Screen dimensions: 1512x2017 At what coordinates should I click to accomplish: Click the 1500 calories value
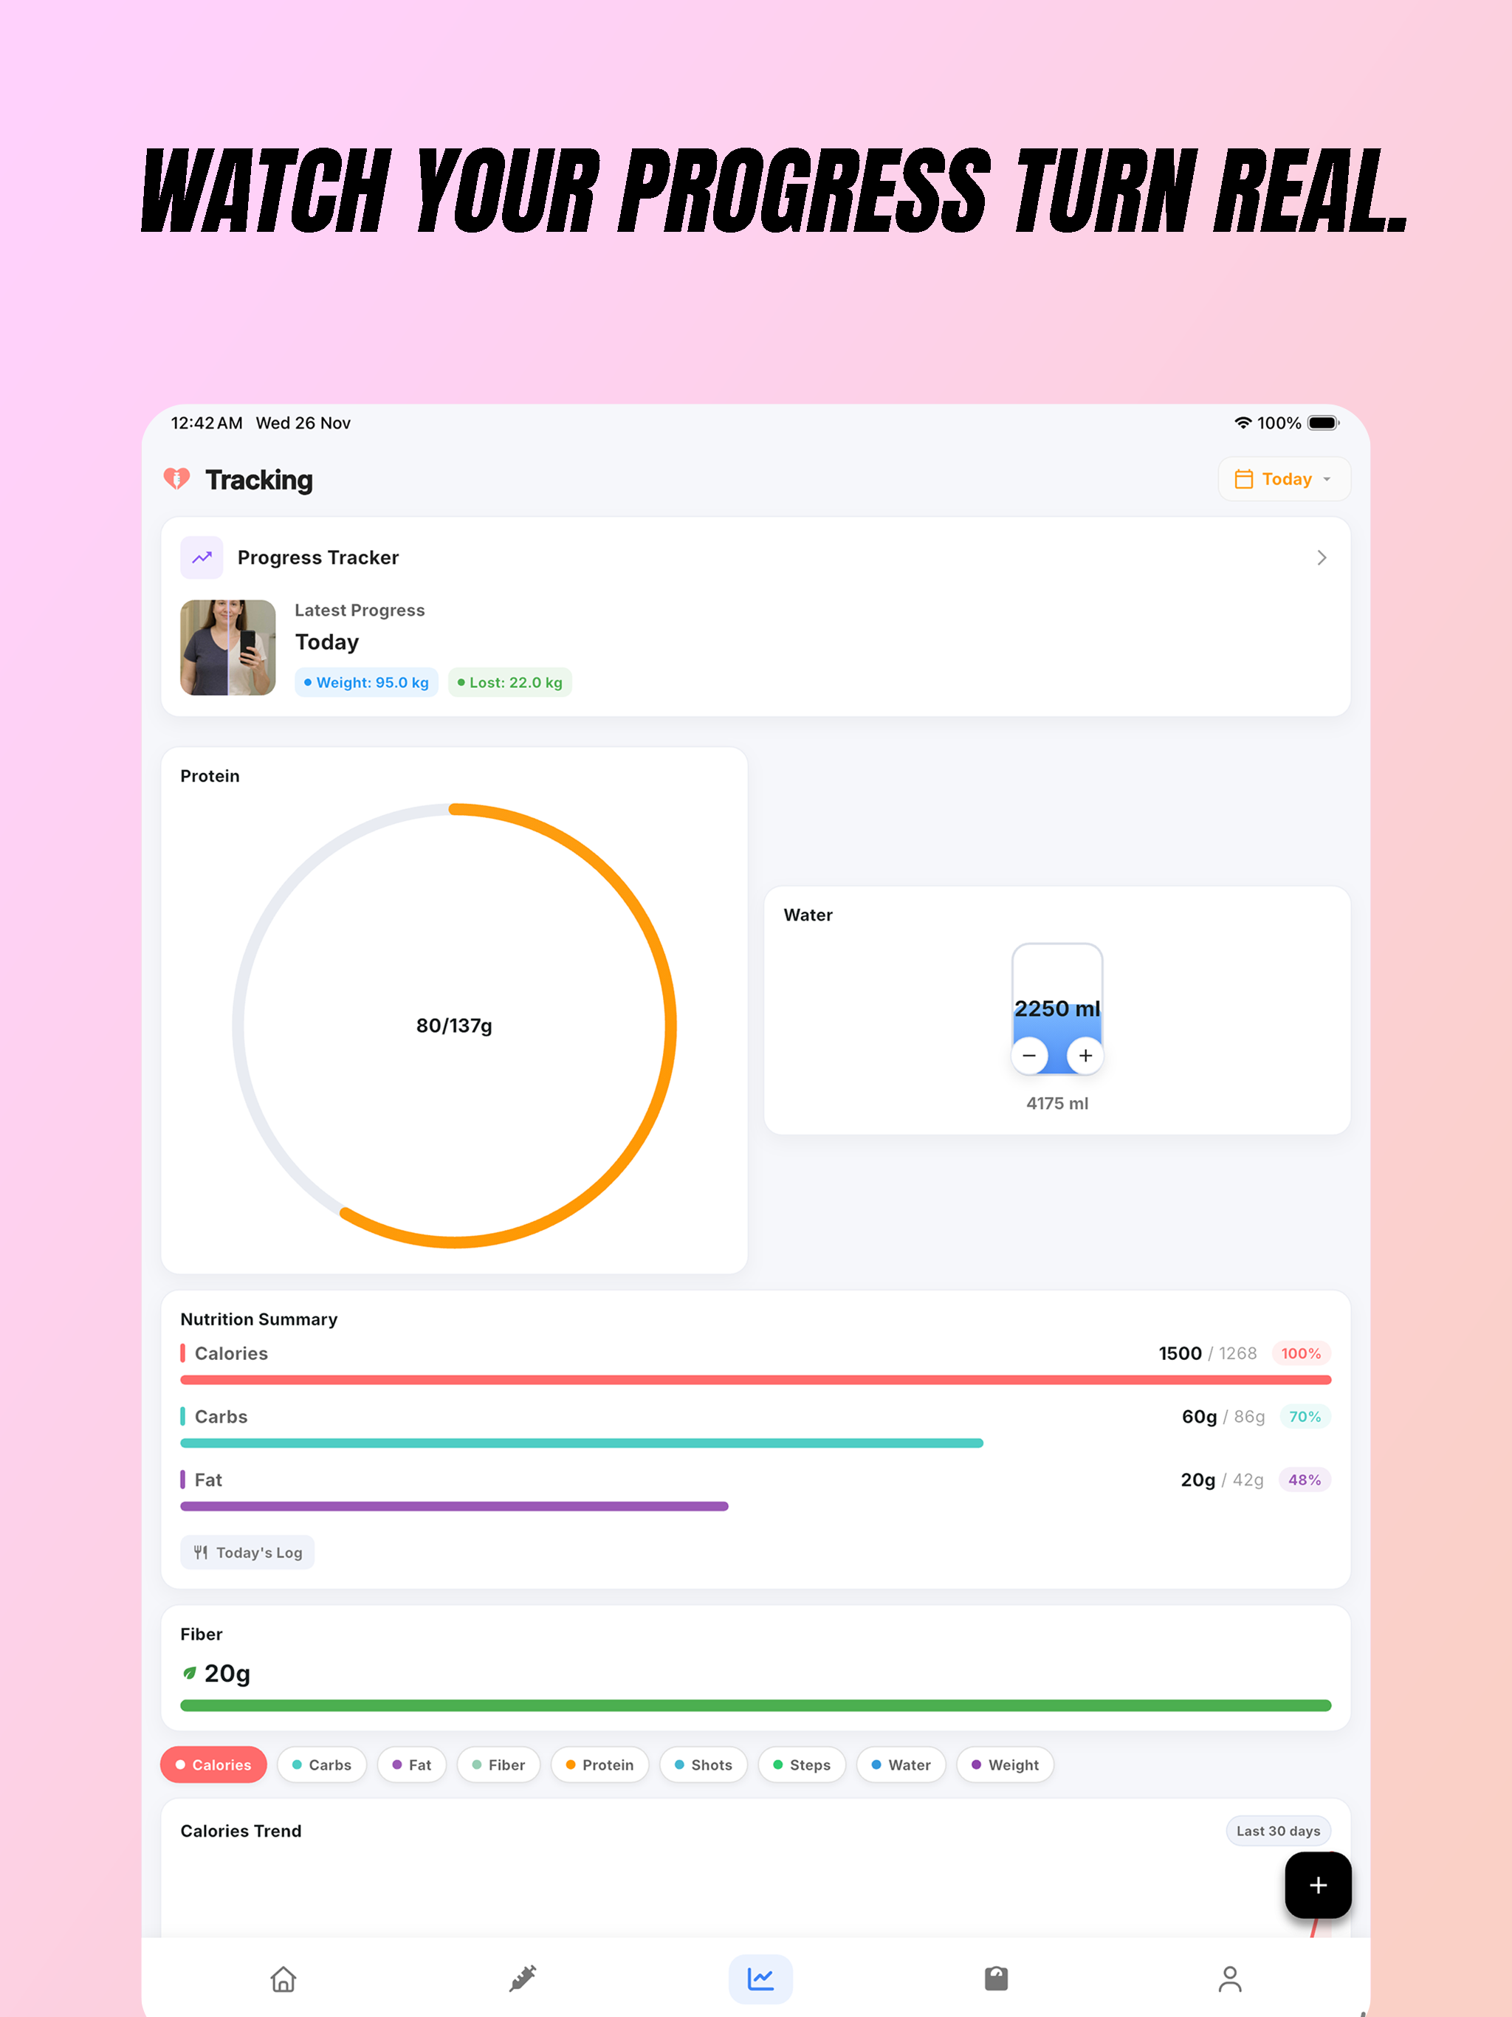click(x=1180, y=1353)
